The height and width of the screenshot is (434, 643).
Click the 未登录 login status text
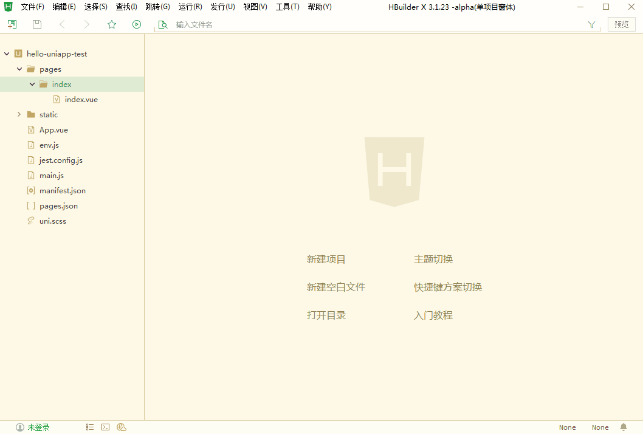point(38,427)
